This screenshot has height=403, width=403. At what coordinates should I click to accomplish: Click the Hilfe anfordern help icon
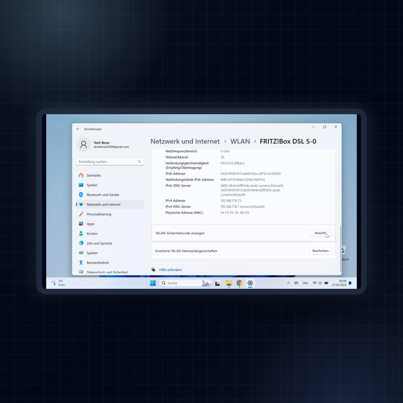tap(153, 270)
